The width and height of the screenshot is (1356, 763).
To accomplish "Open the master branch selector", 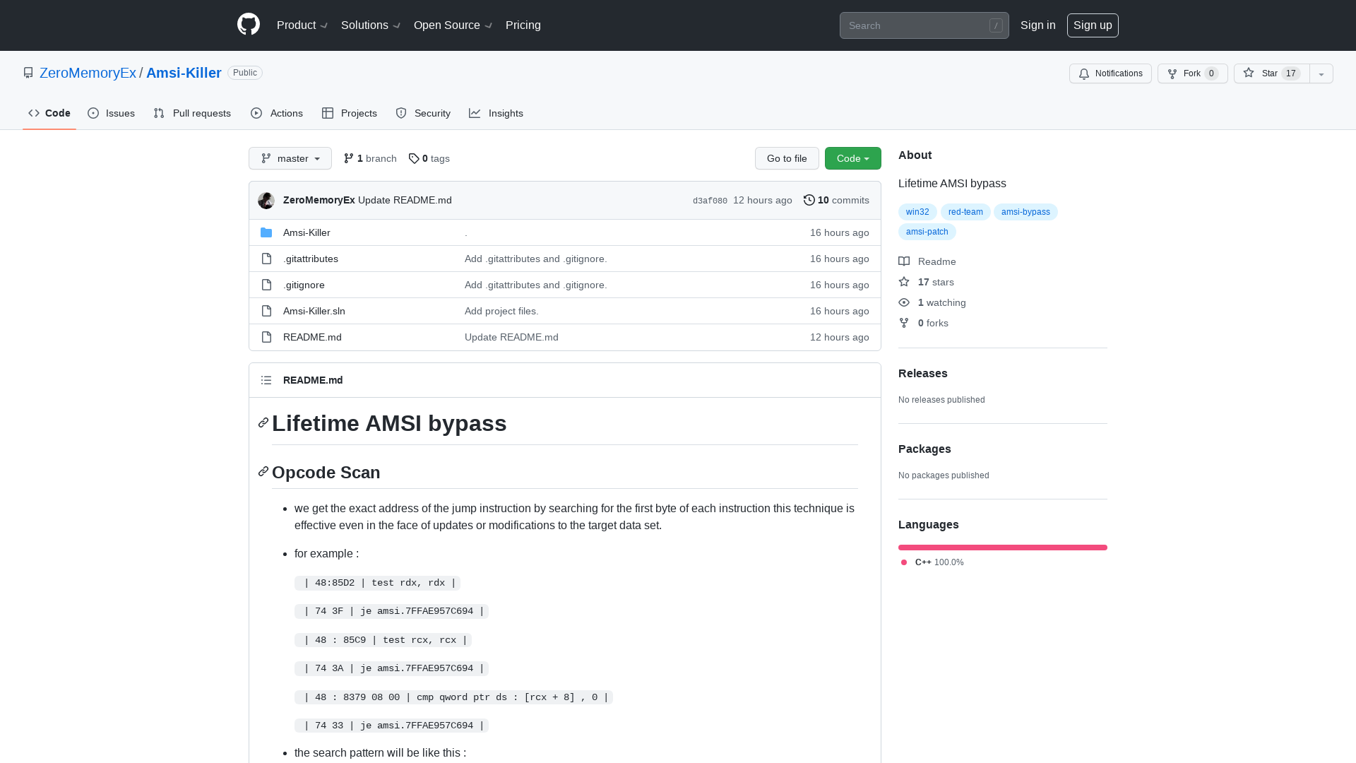I will 290,158.
